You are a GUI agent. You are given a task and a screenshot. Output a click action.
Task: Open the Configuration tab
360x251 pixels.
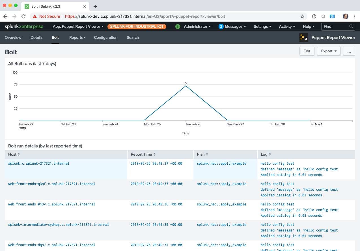[x=106, y=37]
